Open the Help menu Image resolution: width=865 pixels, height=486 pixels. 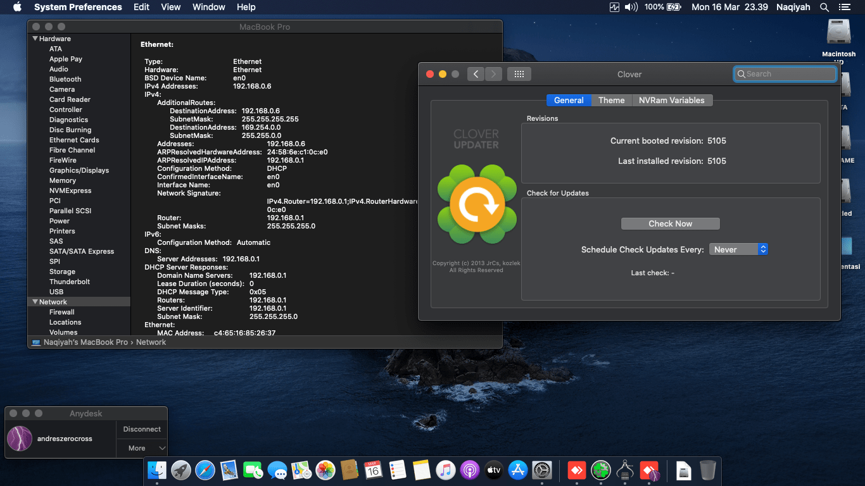pos(246,7)
